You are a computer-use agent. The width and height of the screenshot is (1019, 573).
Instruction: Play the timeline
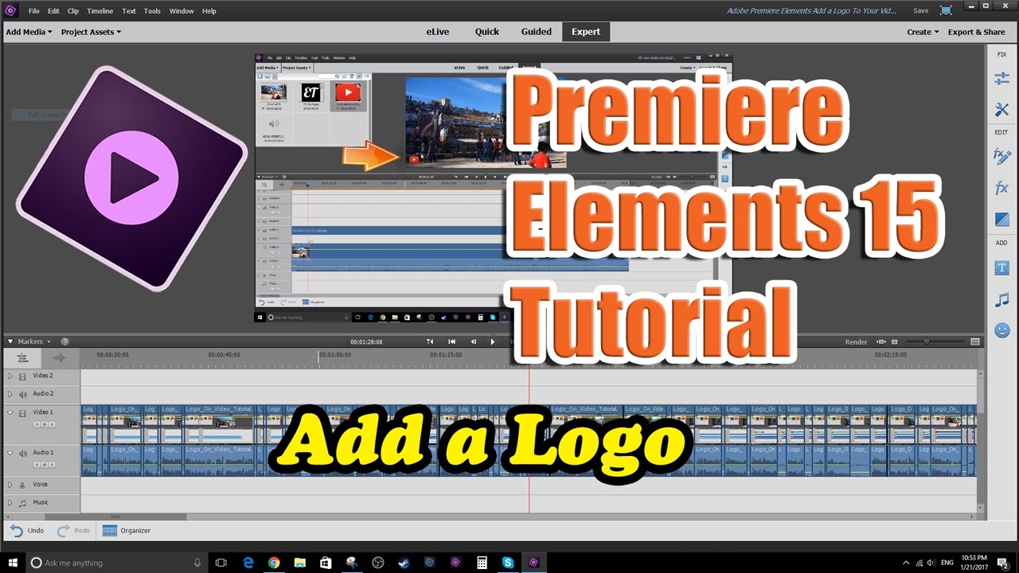493,341
